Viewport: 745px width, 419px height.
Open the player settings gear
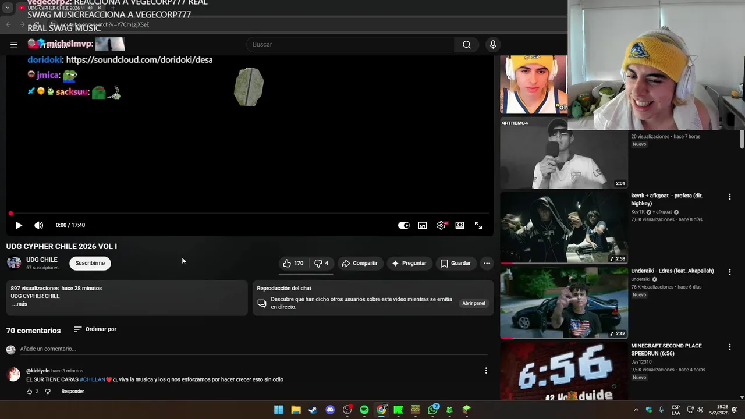tap(441, 225)
